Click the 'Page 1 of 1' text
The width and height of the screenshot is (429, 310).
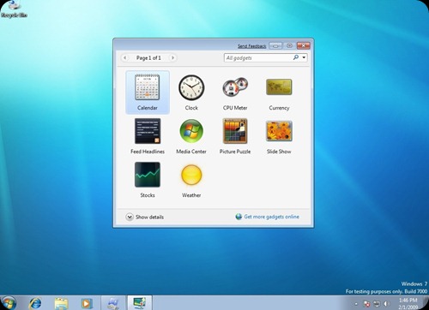[x=148, y=58]
